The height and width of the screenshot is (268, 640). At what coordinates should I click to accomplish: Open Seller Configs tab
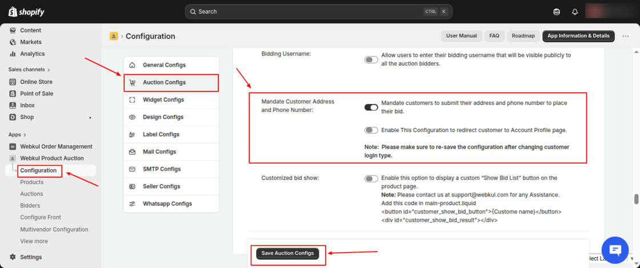point(171,186)
